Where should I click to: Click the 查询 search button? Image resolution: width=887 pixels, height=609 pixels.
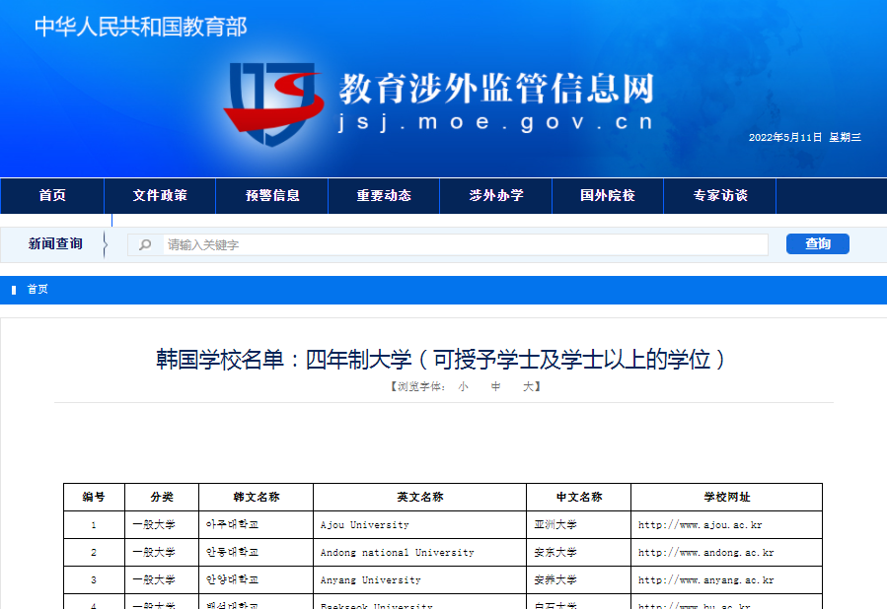point(817,243)
